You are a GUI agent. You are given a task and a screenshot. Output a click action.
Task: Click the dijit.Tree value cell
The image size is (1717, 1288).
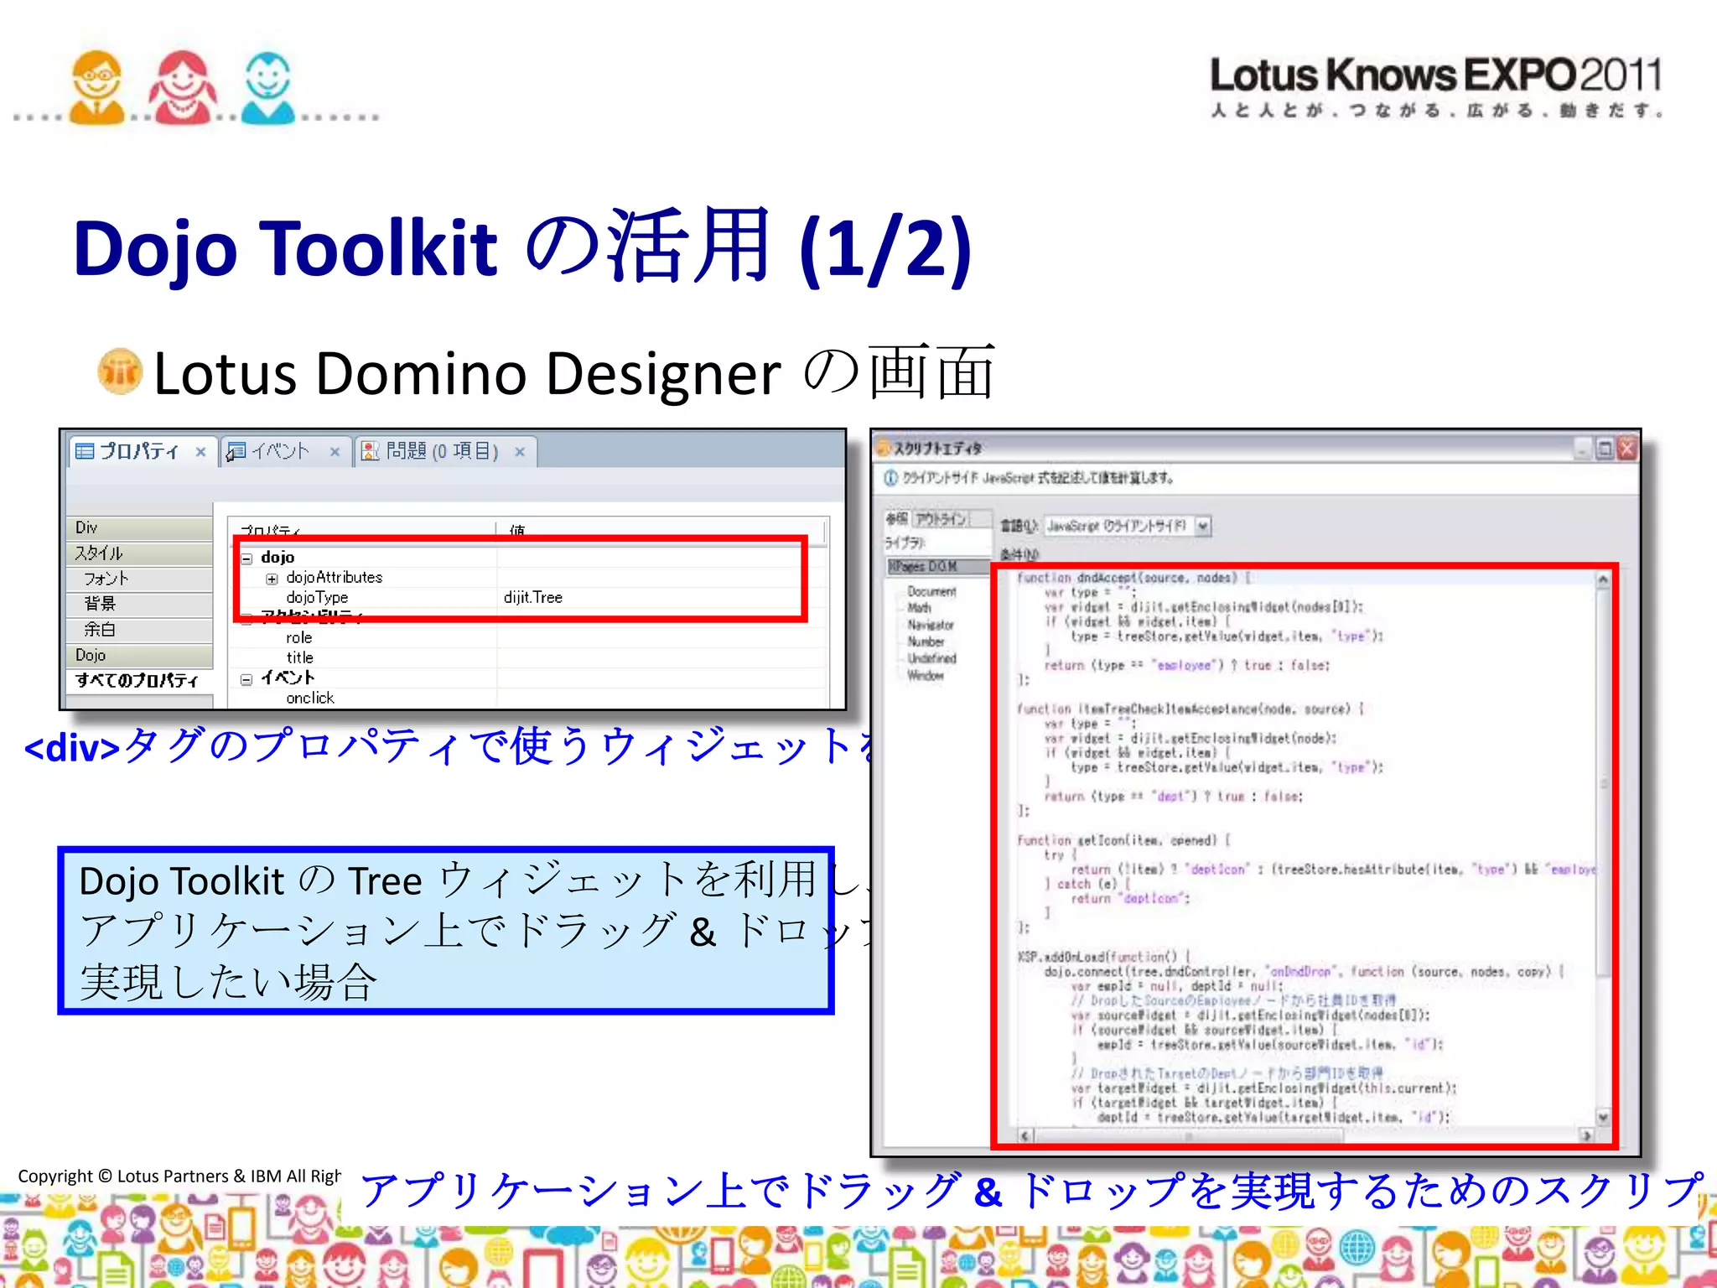[533, 598]
